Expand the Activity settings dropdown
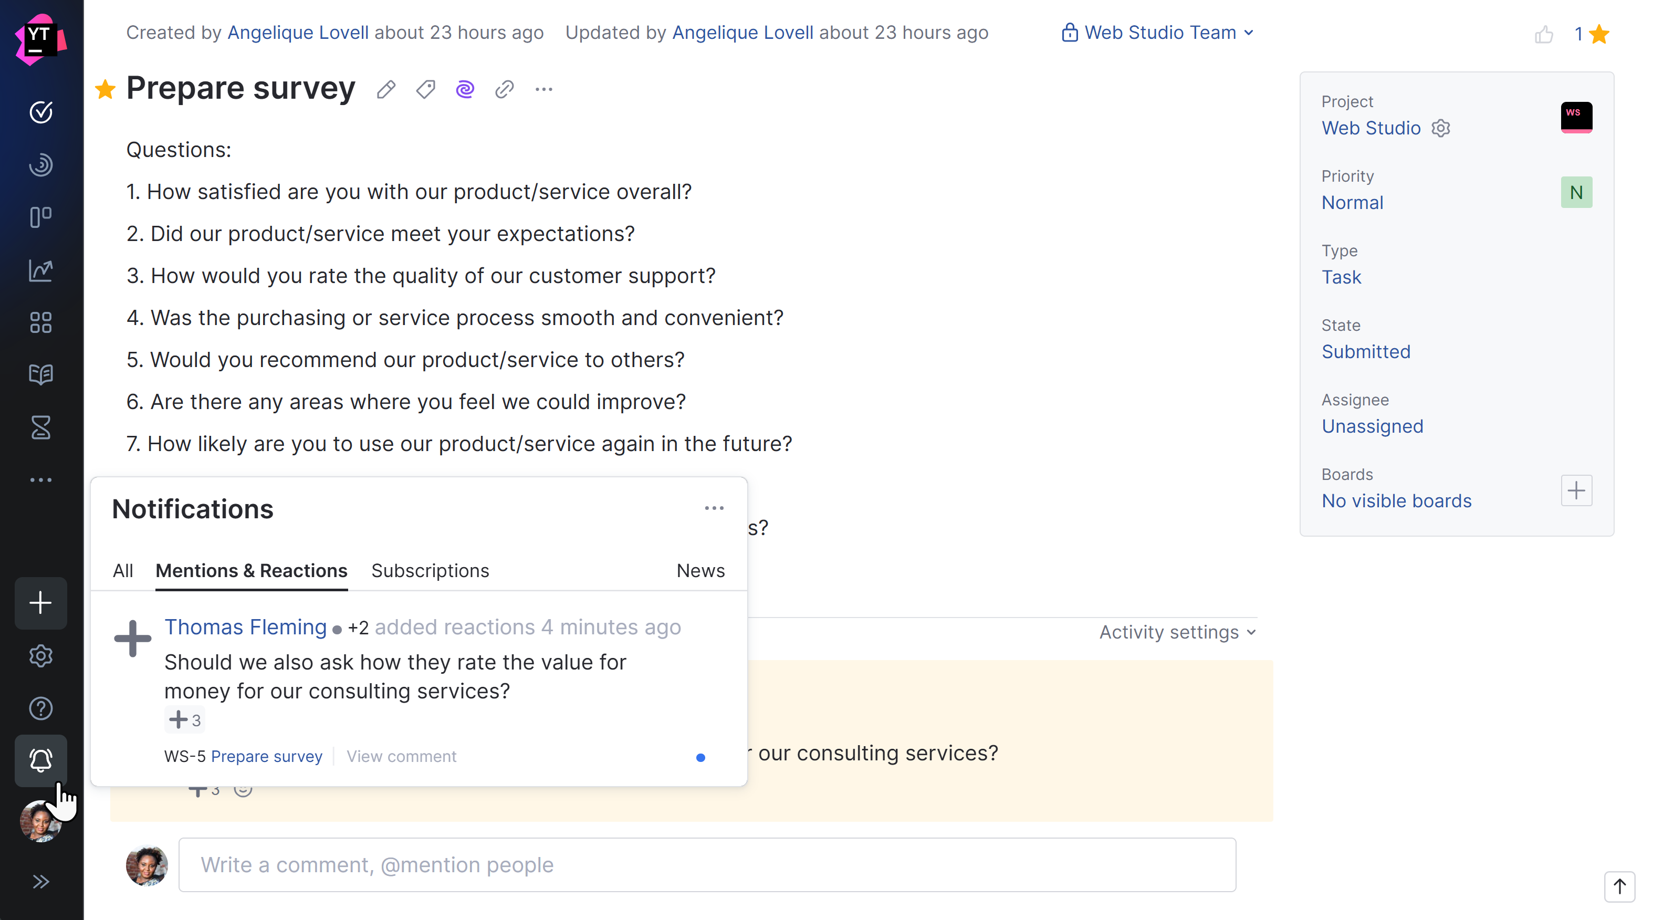The height and width of the screenshot is (920, 1653). click(1177, 633)
